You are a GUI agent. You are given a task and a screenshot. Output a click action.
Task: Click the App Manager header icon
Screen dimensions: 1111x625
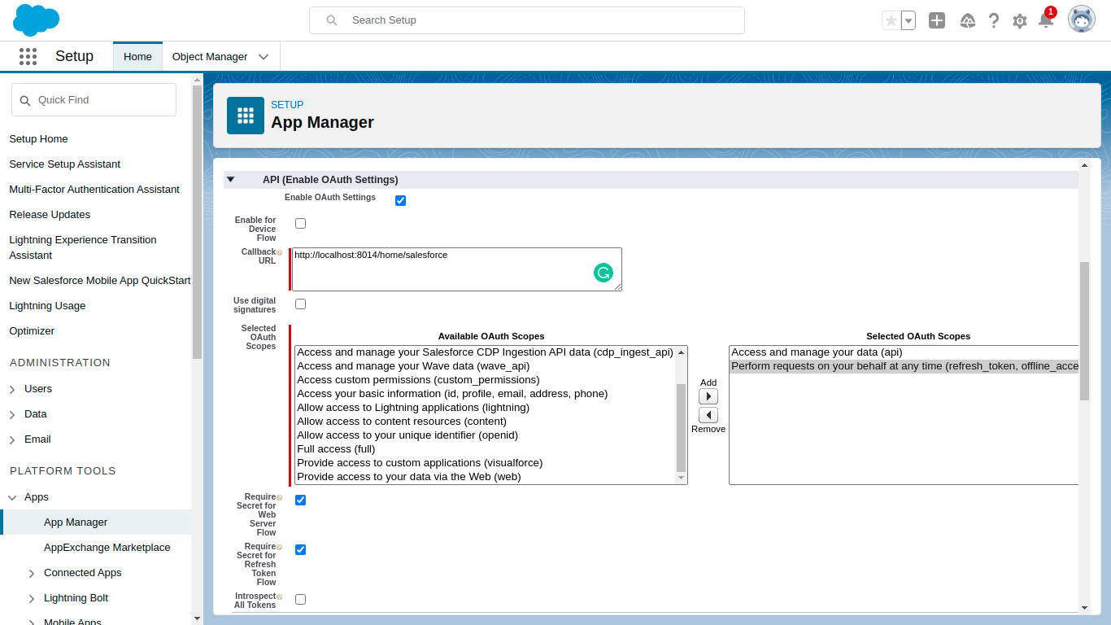(x=246, y=116)
